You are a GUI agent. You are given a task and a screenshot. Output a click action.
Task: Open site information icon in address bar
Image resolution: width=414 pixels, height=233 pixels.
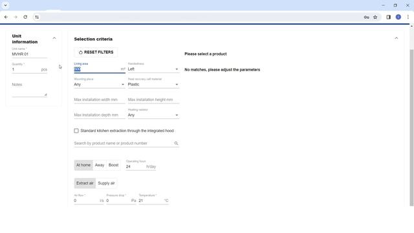coord(37,17)
